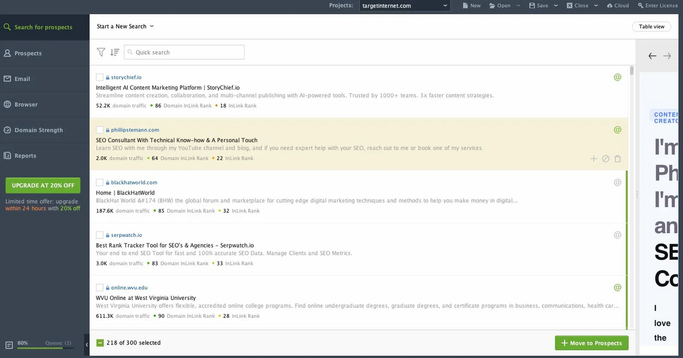Expand the arrow next to Open

click(x=519, y=6)
